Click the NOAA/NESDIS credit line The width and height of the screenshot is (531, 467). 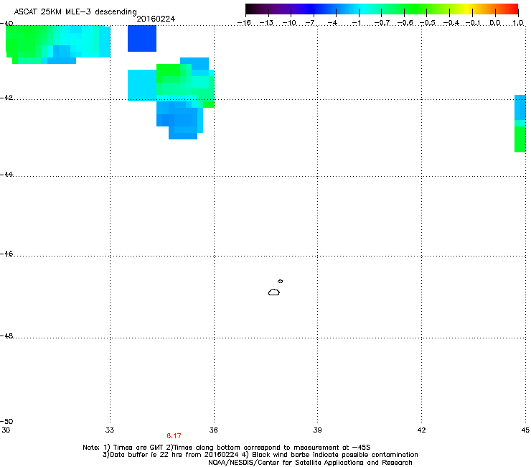pos(310,463)
